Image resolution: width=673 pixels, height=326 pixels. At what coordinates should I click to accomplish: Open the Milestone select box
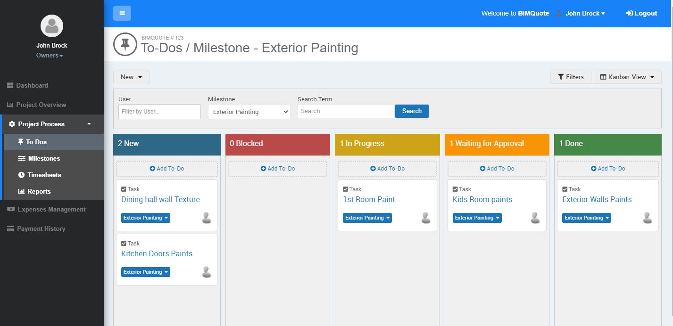click(249, 112)
